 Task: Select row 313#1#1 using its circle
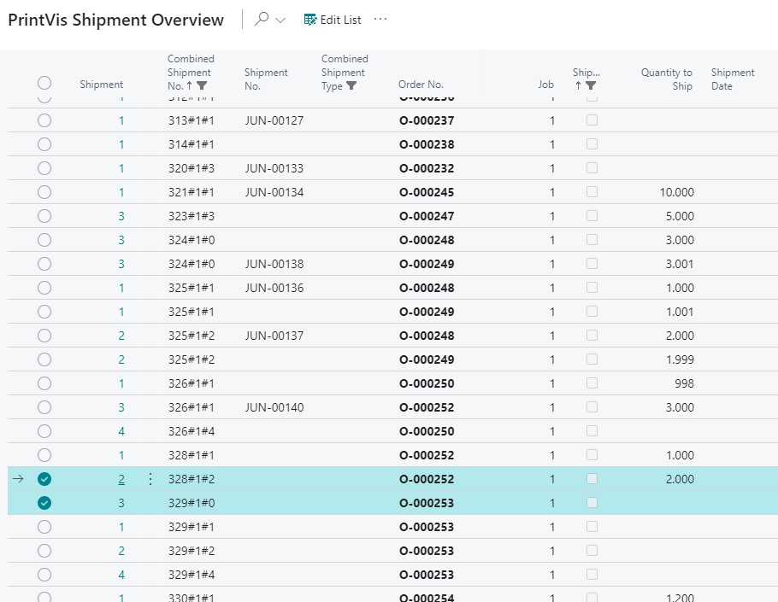pos(44,120)
